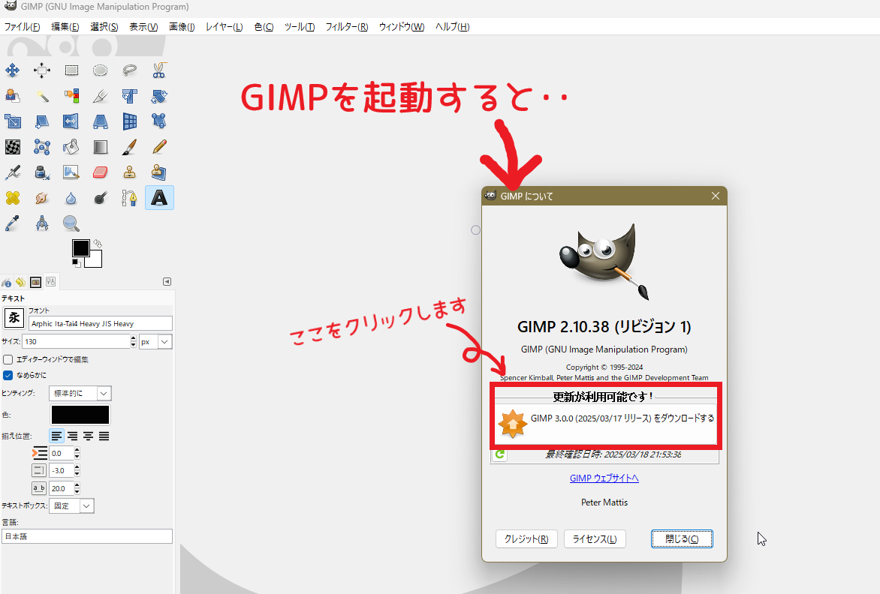Viewport: 880px width, 594px height.
Task: Pick the Paintbrush tool
Action: tap(129, 147)
